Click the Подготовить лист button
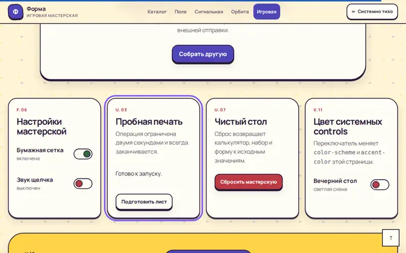The image size is (406, 253). 144,202
